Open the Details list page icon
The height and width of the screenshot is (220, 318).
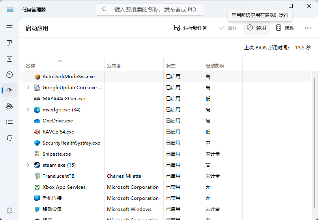pos(9,122)
